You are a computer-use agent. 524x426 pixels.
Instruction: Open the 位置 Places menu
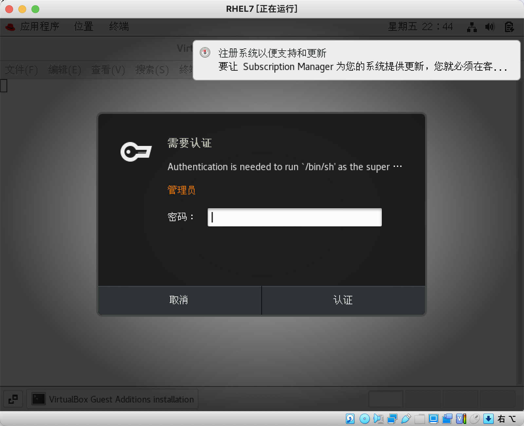[x=84, y=27]
